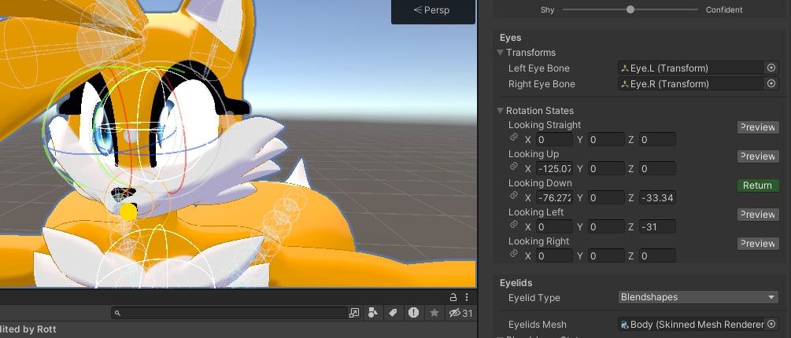This screenshot has height=338, width=791.
Task: Click the Eyelids section header
Action: click(516, 283)
